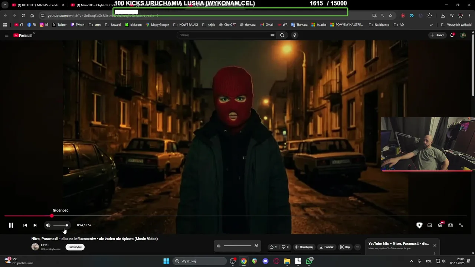
Task: Adjust the extension volume slider showing 36
Action: click(x=238, y=246)
